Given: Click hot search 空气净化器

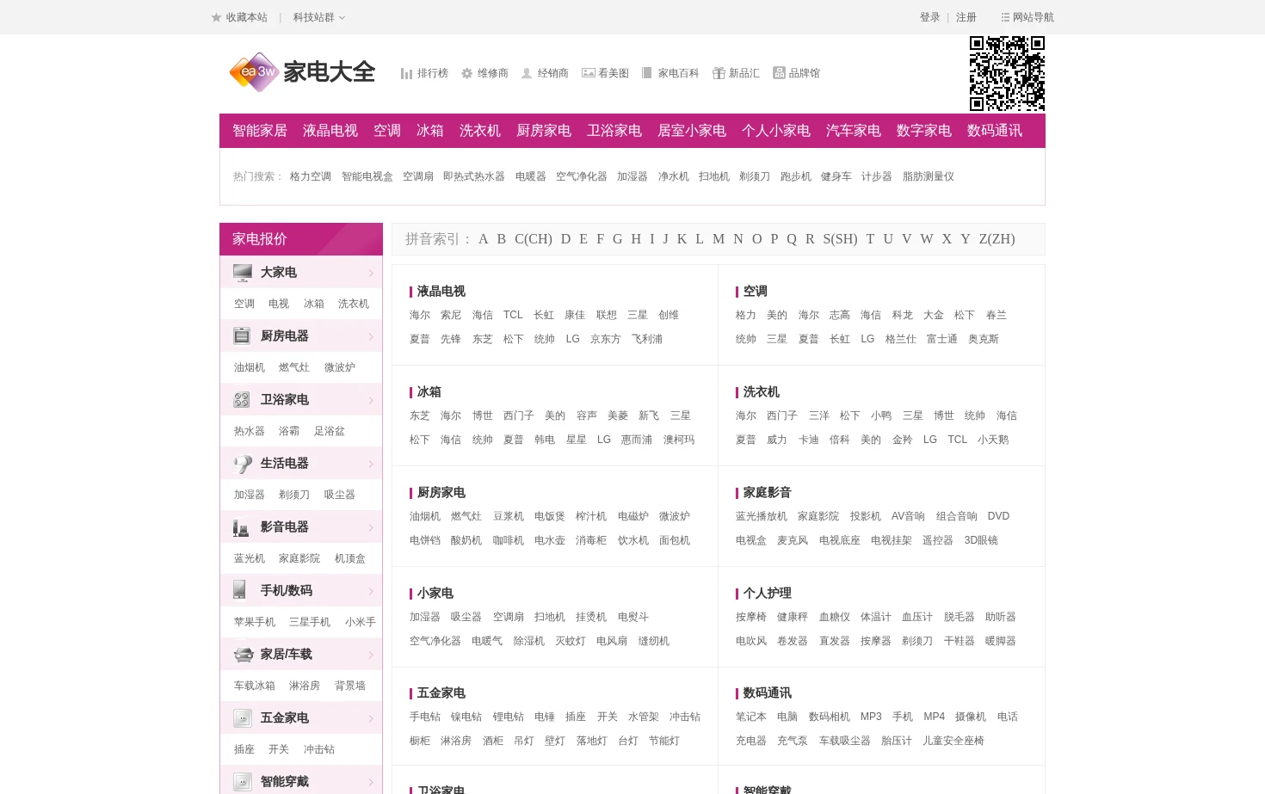Looking at the screenshot, I should (x=582, y=176).
